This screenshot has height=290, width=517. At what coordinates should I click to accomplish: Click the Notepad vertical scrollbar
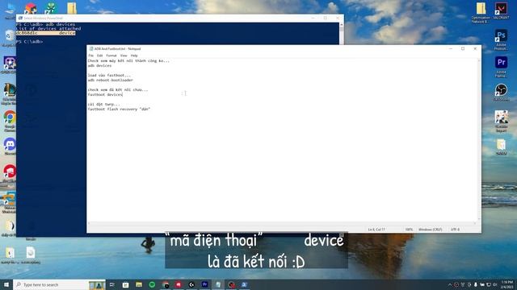(x=479, y=139)
